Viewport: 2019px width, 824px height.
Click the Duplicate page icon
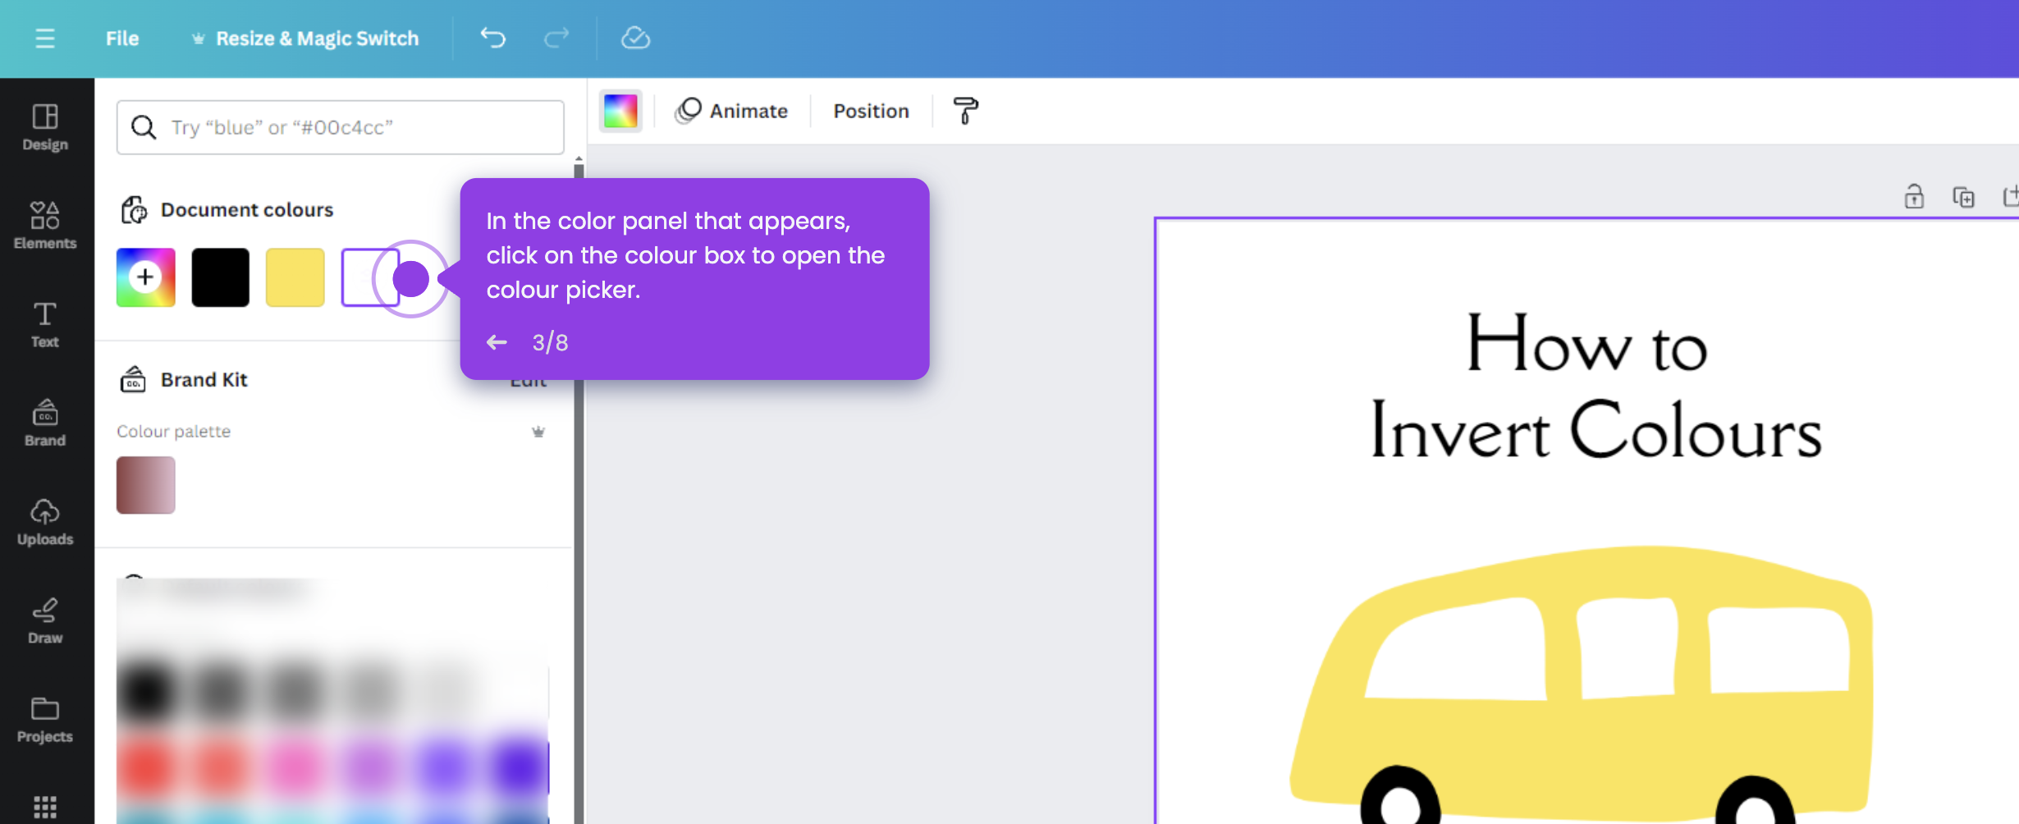tap(1965, 197)
